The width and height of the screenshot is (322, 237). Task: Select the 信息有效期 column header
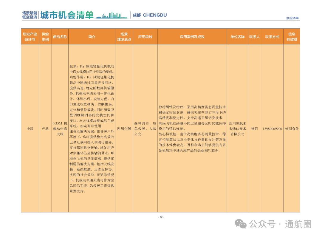[292, 37]
